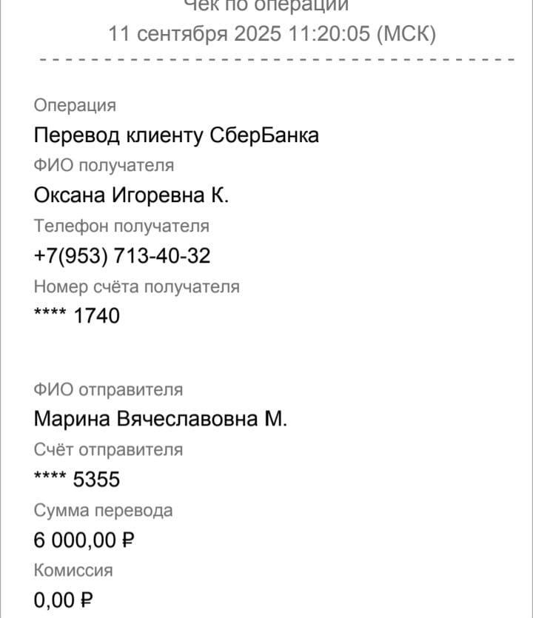Click the Чек по операции heading

point(266,5)
